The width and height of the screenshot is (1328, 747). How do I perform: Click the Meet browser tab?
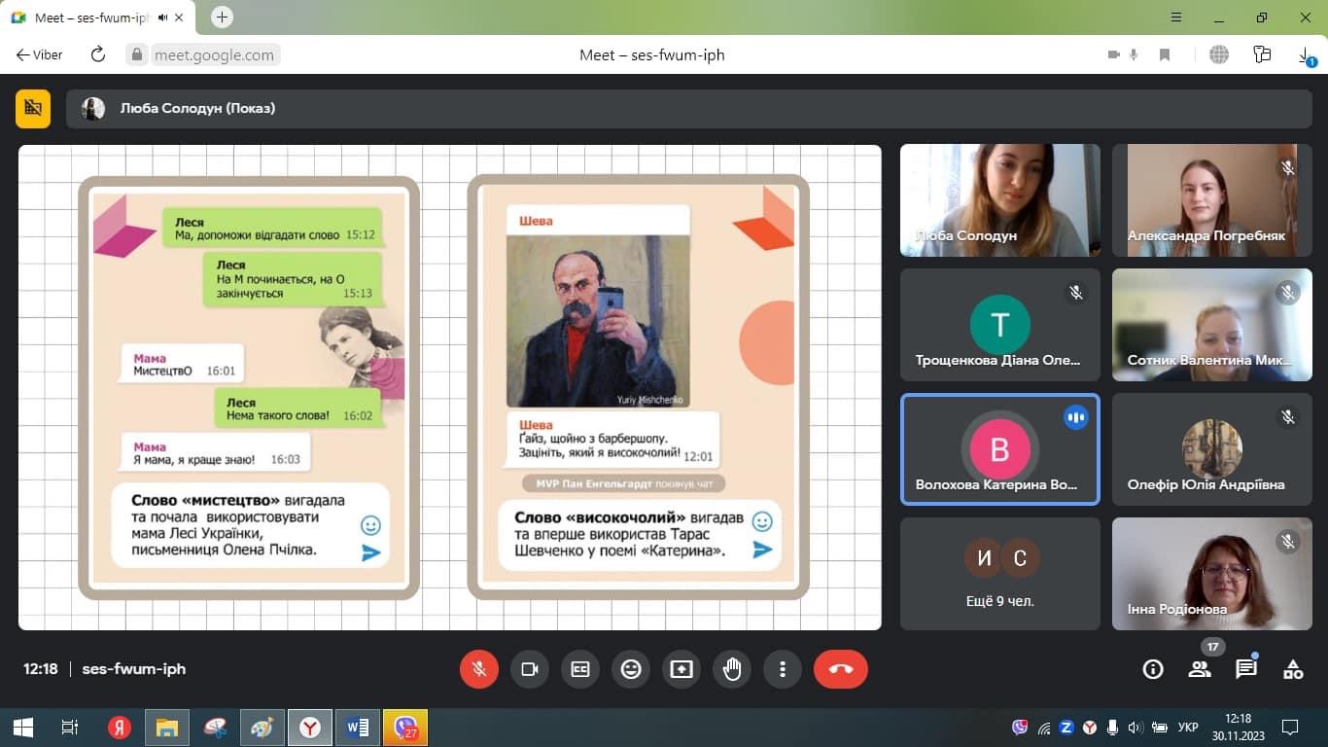pos(97,18)
